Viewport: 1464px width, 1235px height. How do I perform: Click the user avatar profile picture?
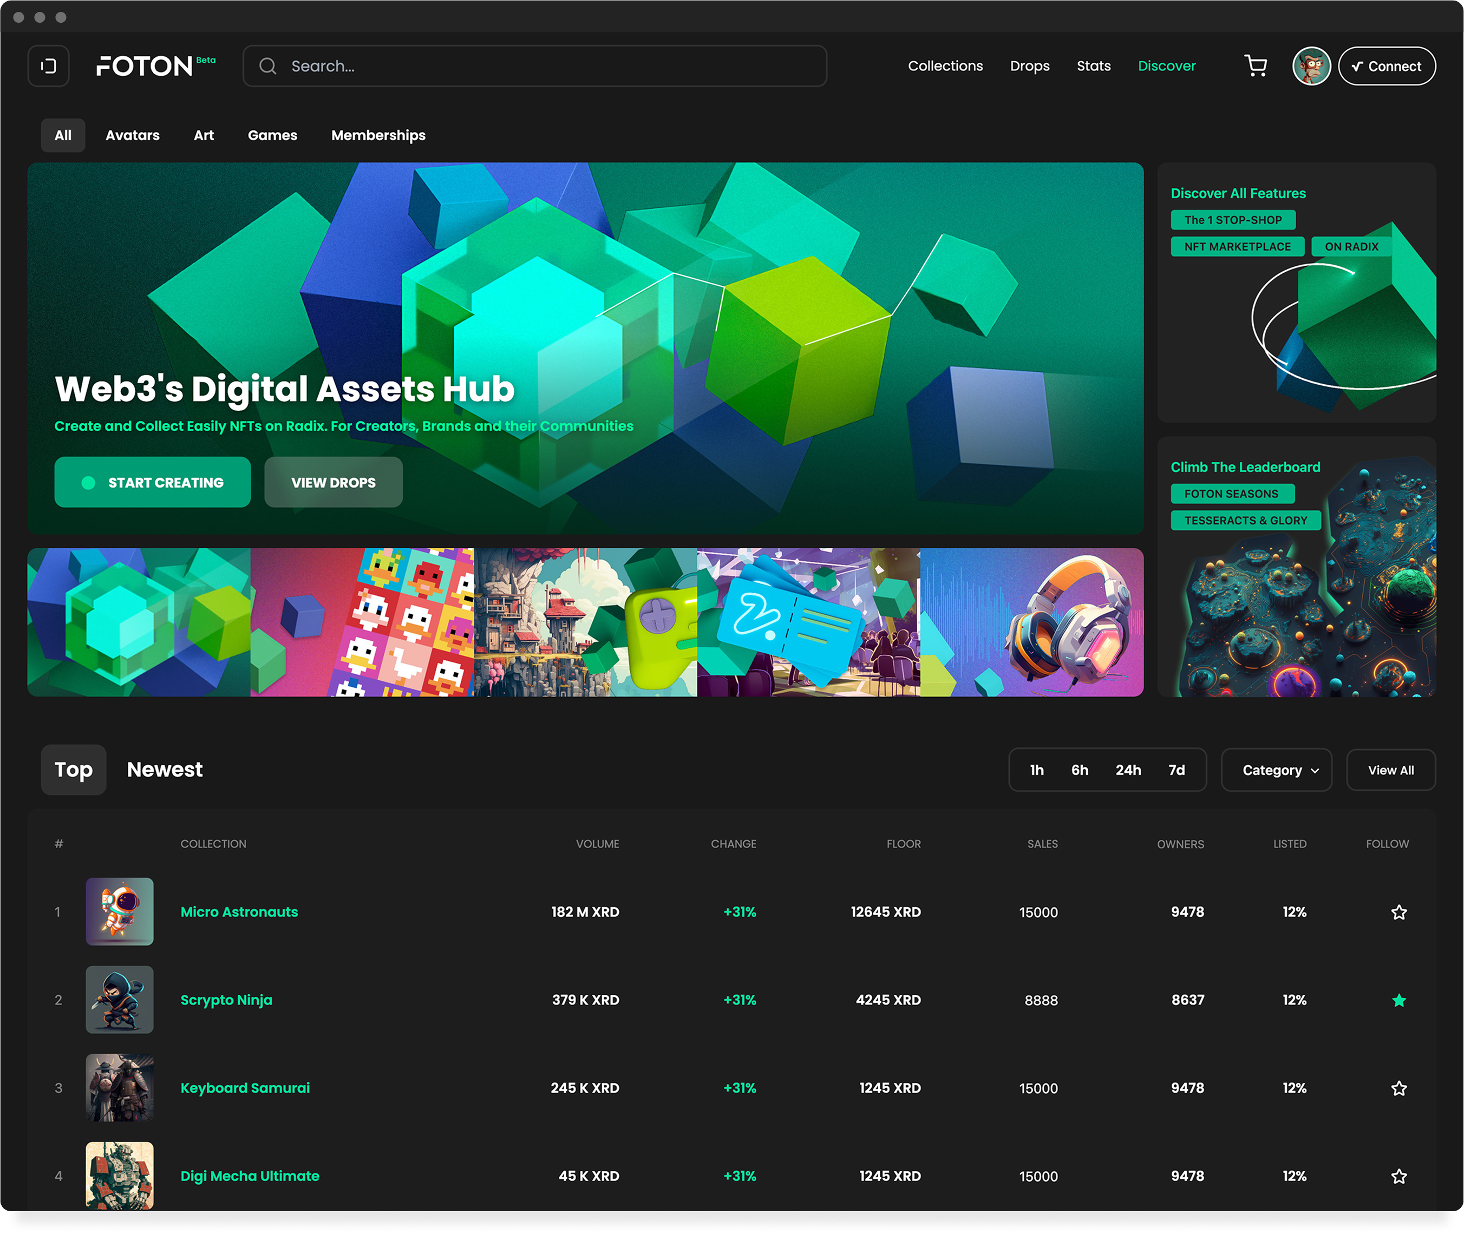click(1311, 66)
